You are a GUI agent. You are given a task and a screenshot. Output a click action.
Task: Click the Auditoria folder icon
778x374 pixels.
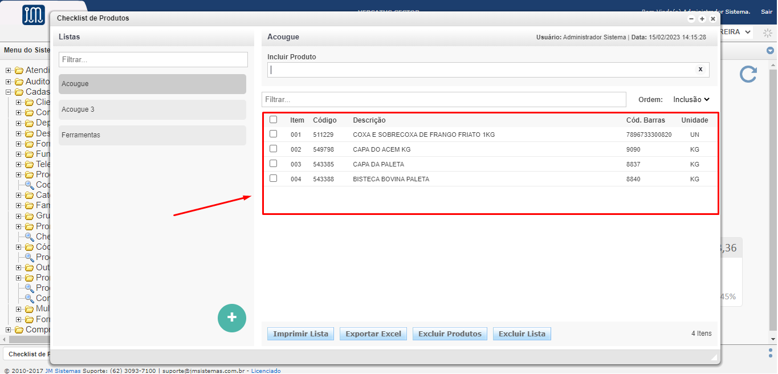19,82
